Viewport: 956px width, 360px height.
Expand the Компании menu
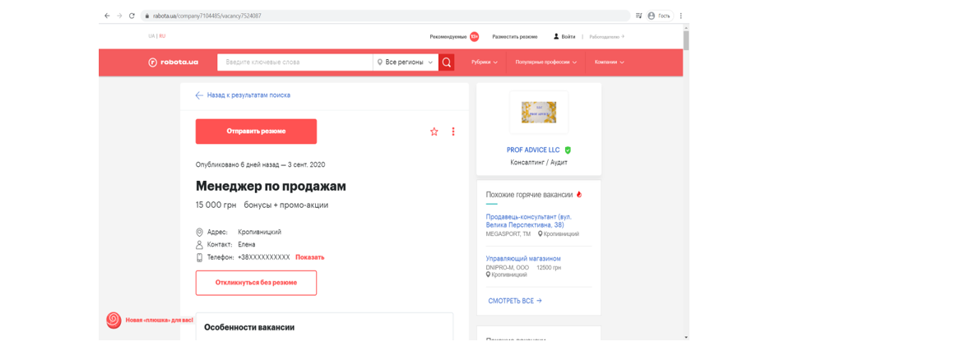[610, 62]
